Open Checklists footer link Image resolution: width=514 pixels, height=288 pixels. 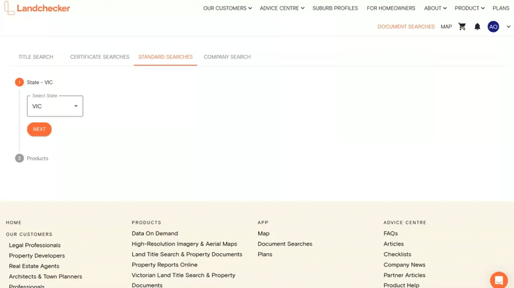tap(397, 254)
